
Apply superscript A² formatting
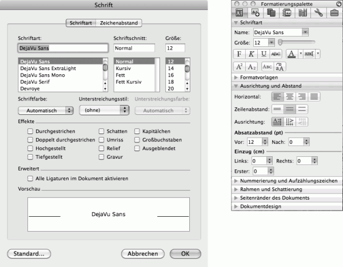(x=240, y=67)
